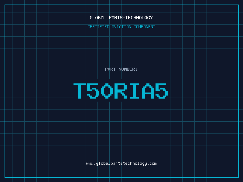243x182 pixels.
Task: Click the PART NUMBER: label
Action: [121, 69]
